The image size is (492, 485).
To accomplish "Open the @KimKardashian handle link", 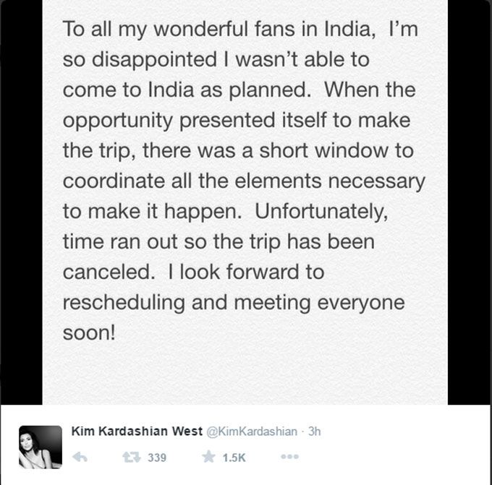I will click(x=252, y=432).
